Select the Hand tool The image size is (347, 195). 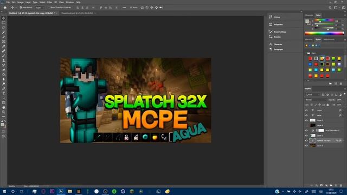[4, 107]
